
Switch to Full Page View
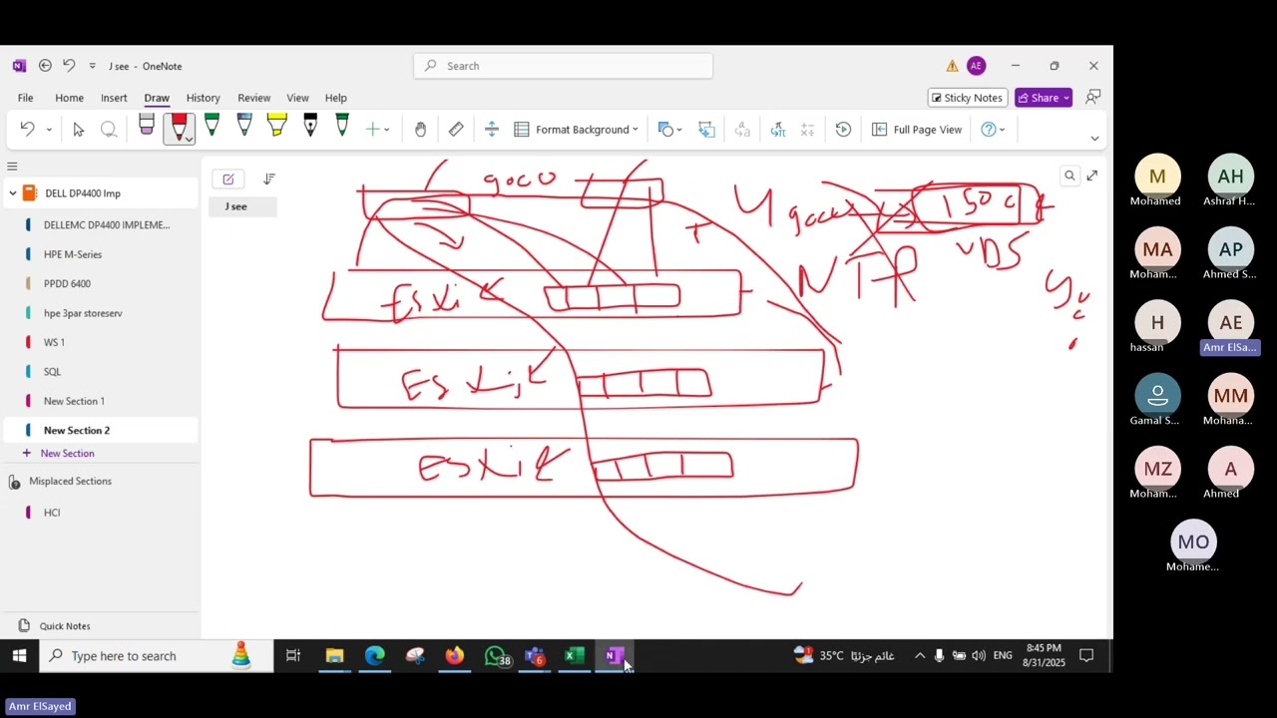[917, 130]
